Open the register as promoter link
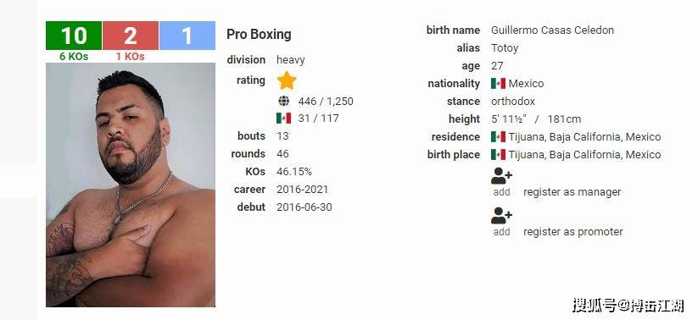The height and width of the screenshot is (320, 698). (573, 232)
